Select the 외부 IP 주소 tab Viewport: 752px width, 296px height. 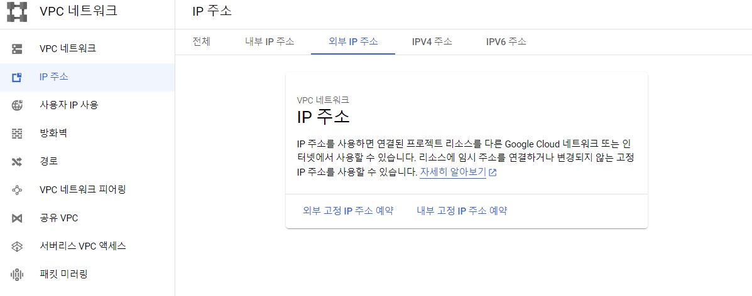click(353, 41)
